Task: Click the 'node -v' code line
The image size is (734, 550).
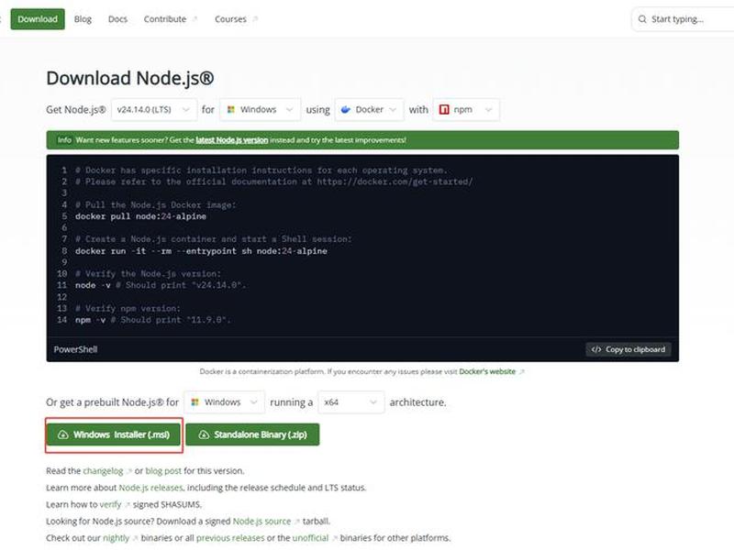Action: (161, 285)
